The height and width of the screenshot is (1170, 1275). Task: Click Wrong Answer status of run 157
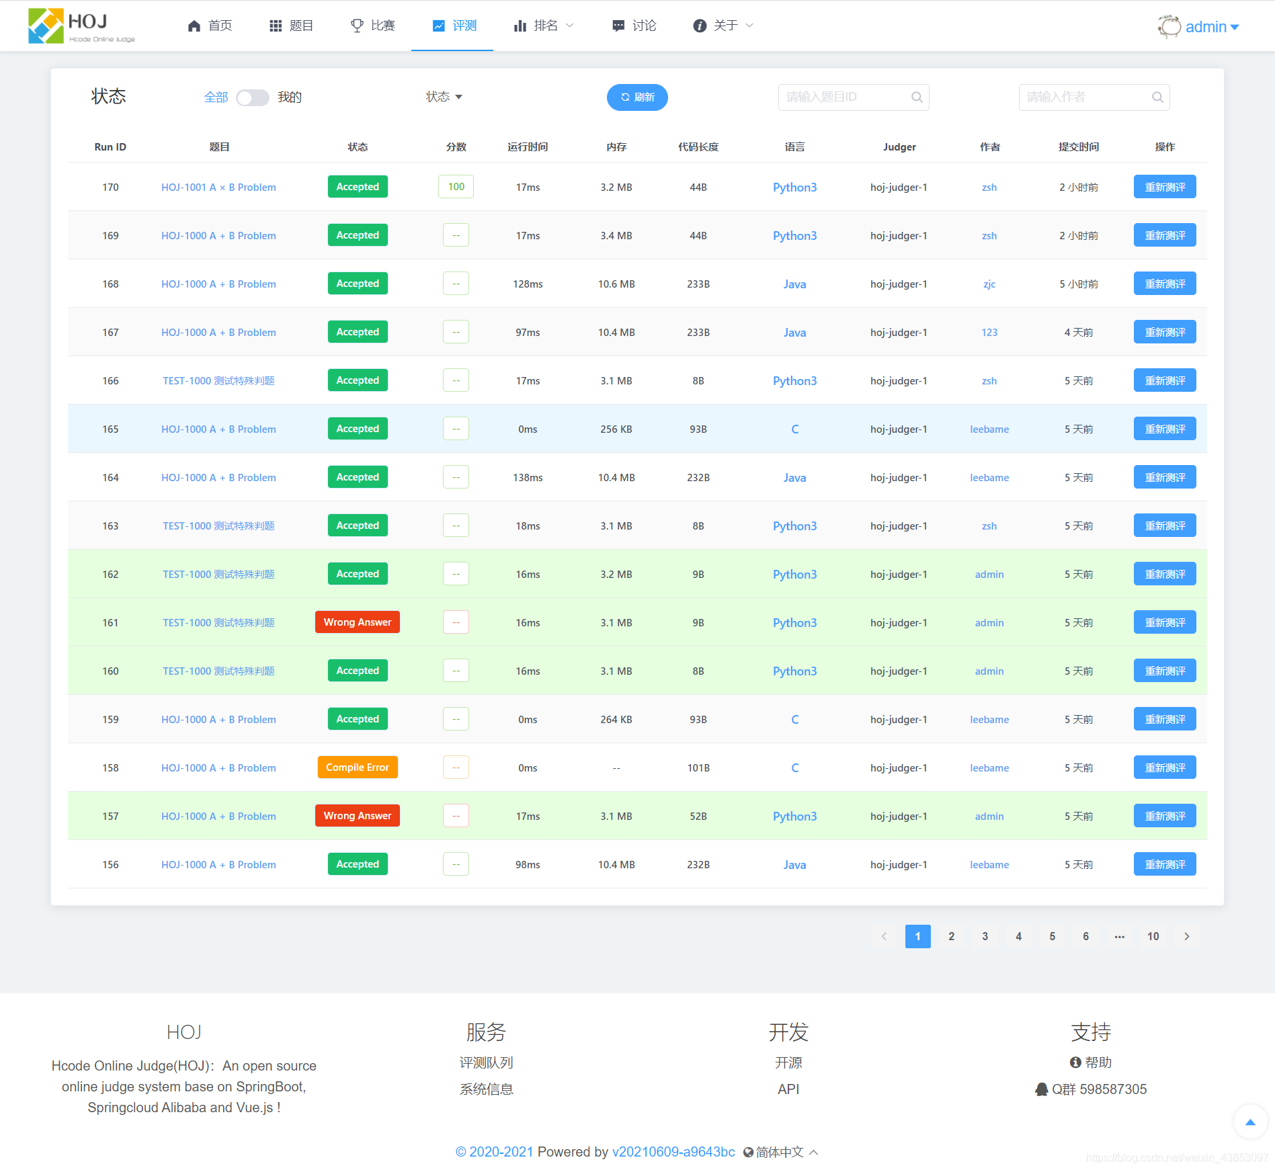point(358,816)
